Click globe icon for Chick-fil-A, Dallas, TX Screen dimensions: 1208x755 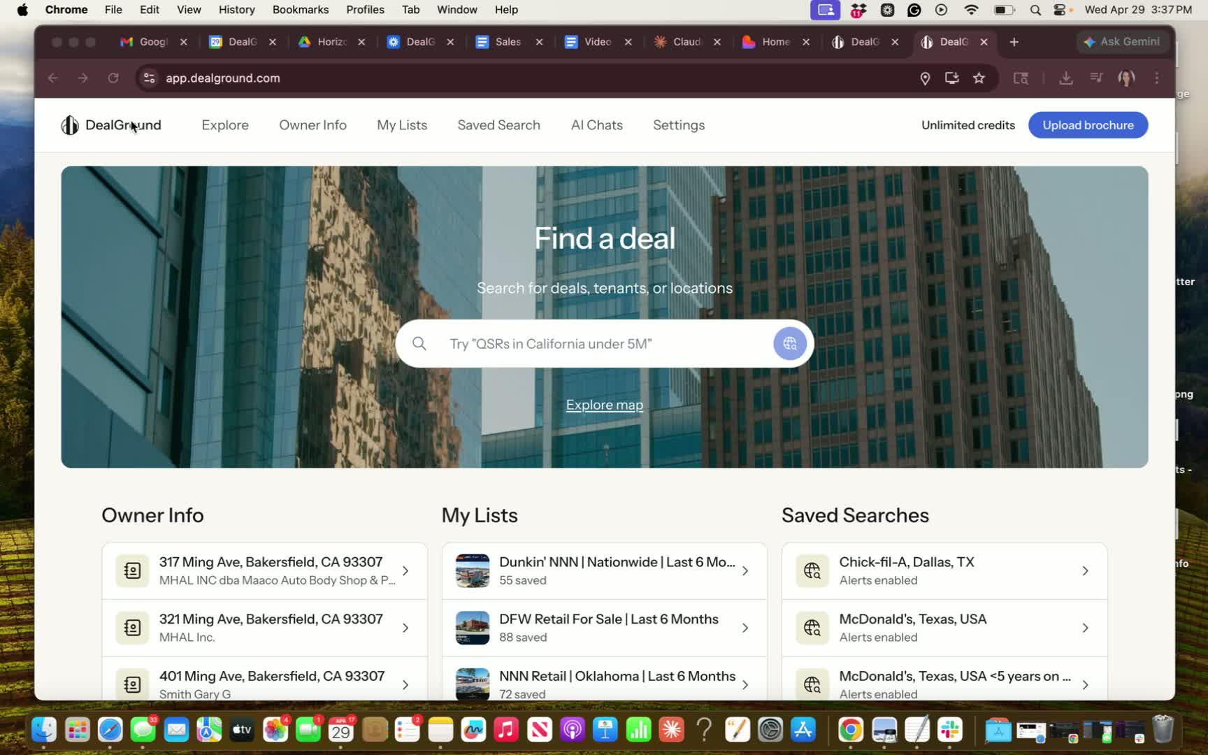[x=812, y=570]
